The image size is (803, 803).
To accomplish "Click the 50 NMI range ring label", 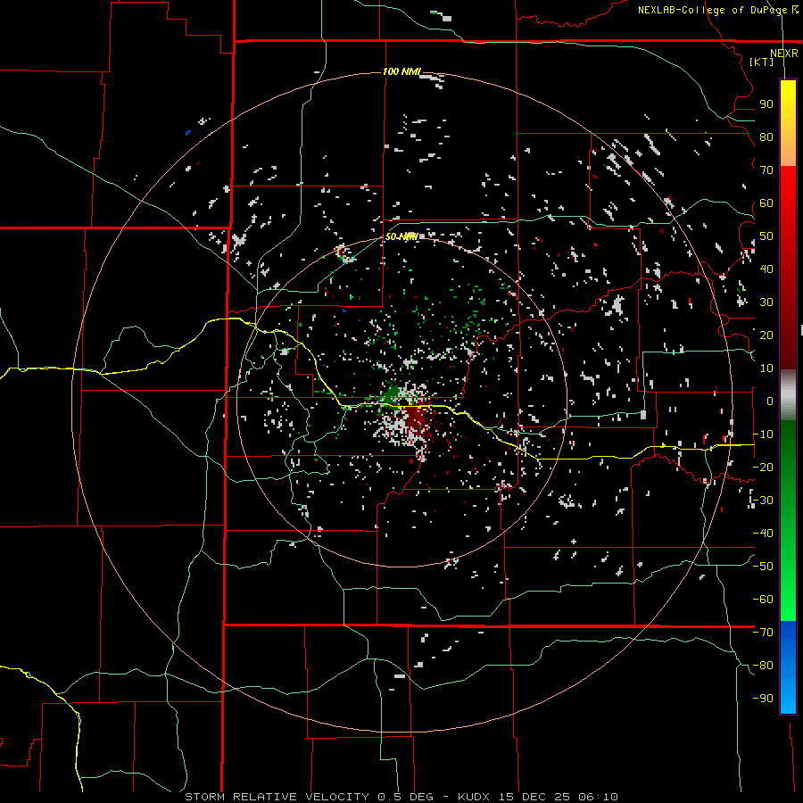I will coord(401,236).
